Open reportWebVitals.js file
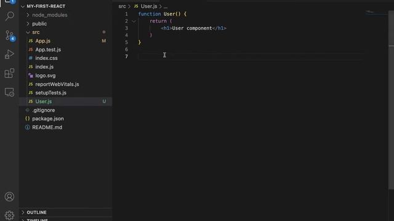Viewport: 394px width, 221px height. 57,84
